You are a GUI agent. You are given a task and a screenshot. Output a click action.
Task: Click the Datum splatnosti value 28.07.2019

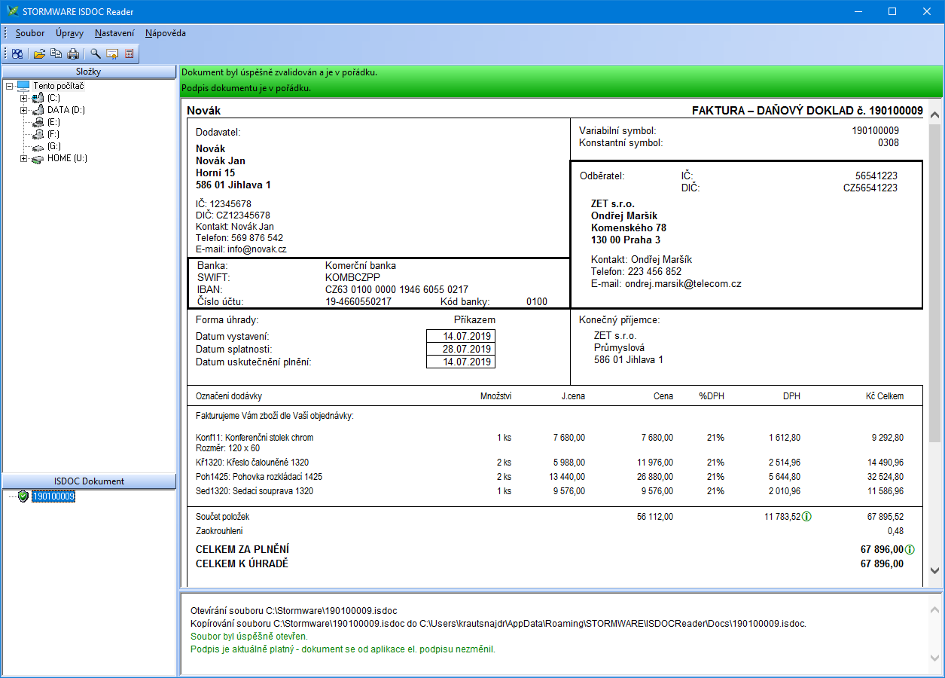461,350
